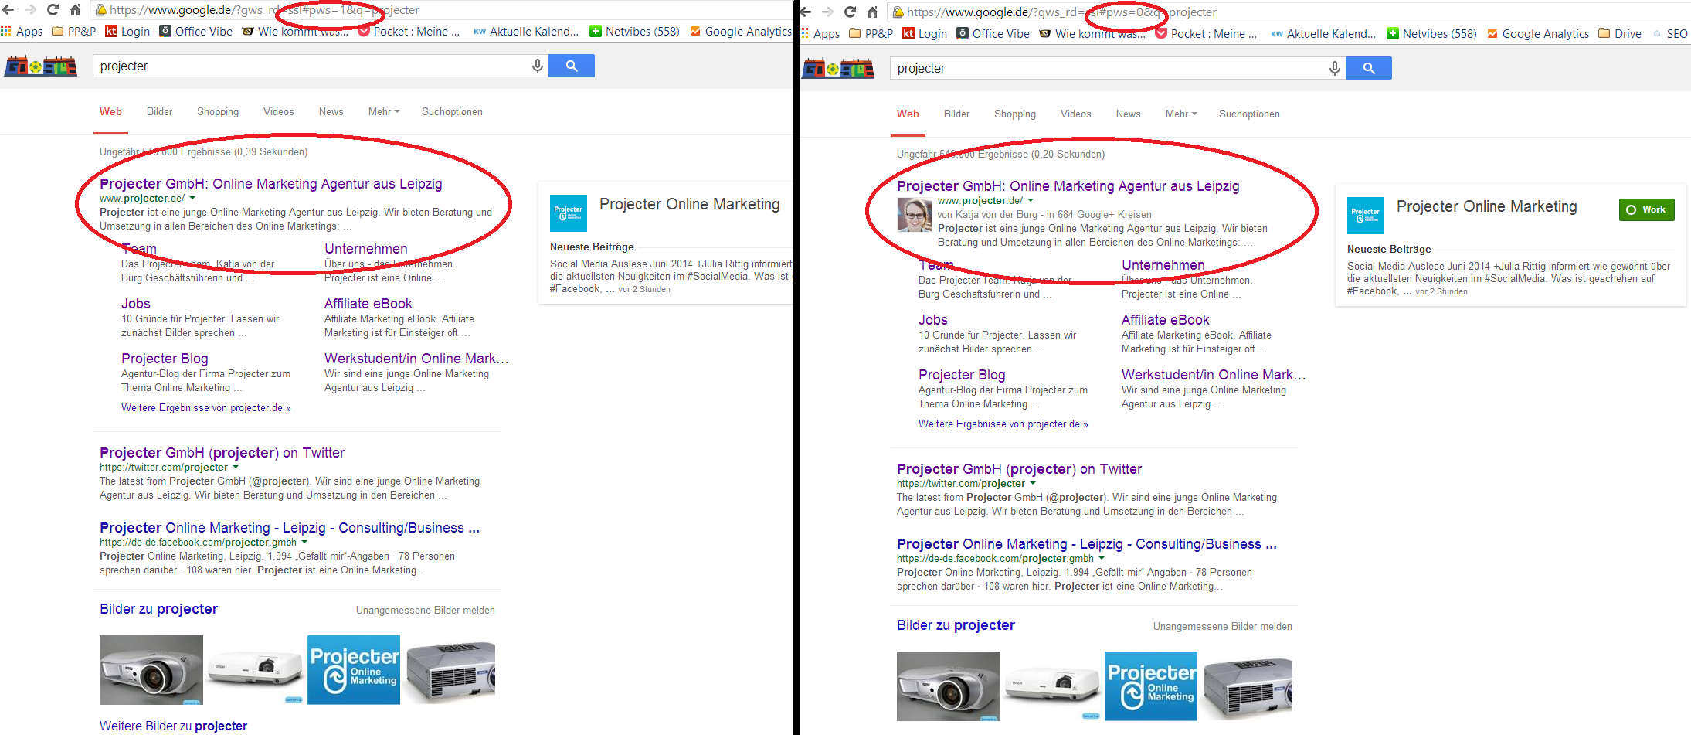Open the Projecter Online Marketing logo image in the left window
The height and width of the screenshot is (735, 1691).
[354, 670]
